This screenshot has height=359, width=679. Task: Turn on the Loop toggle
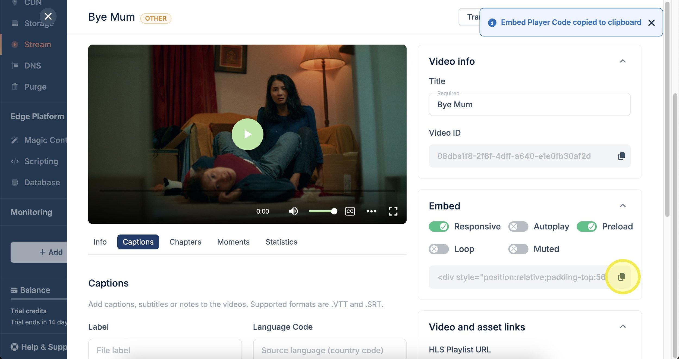pos(439,249)
